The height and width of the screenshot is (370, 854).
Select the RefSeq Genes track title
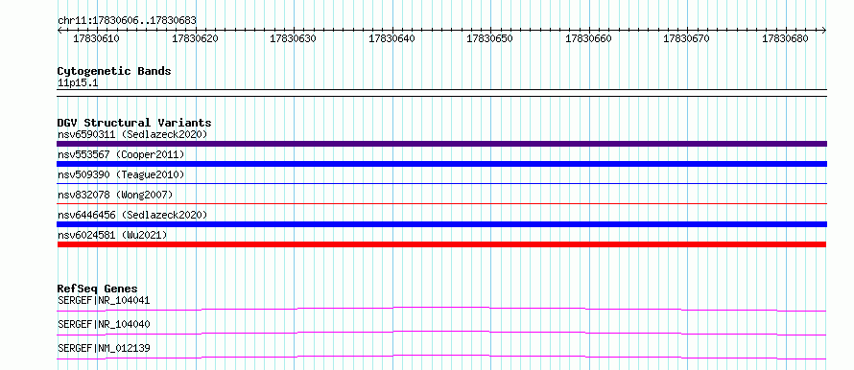coord(98,289)
